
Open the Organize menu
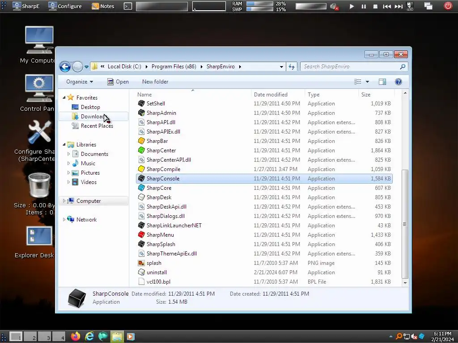click(80, 82)
